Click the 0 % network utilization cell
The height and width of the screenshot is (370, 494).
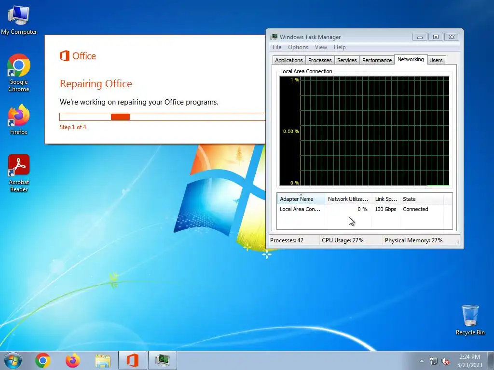[x=362, y=209]
